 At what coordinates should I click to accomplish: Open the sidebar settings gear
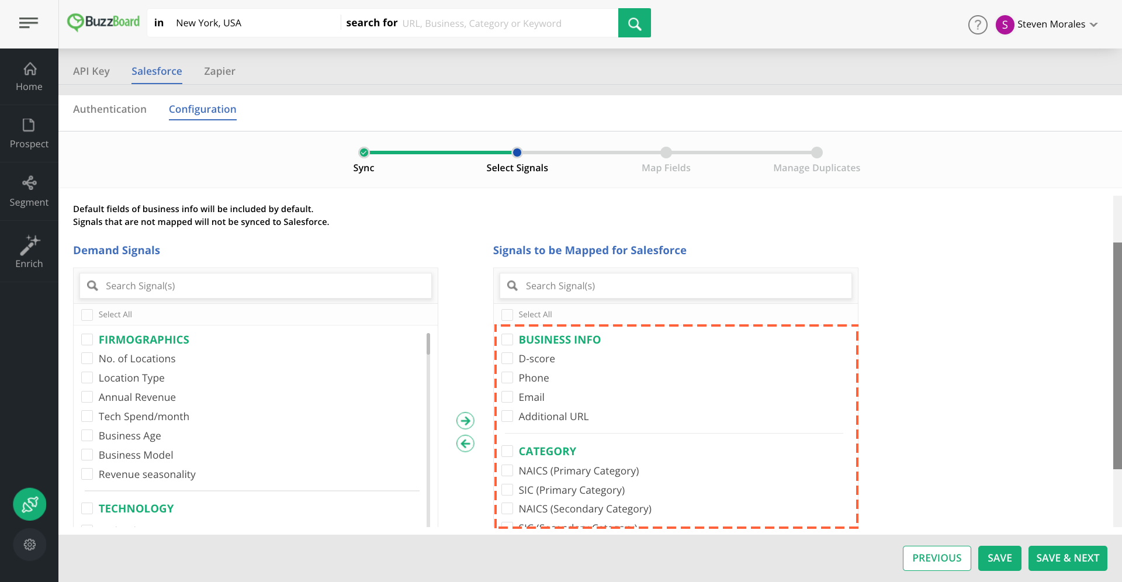30,545
